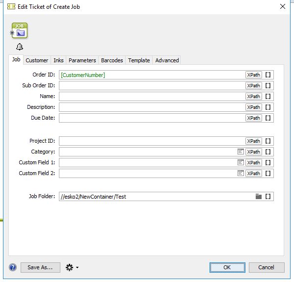
Task: Browse for the Job Folder with the folder icon
Action: pos(259,197)
